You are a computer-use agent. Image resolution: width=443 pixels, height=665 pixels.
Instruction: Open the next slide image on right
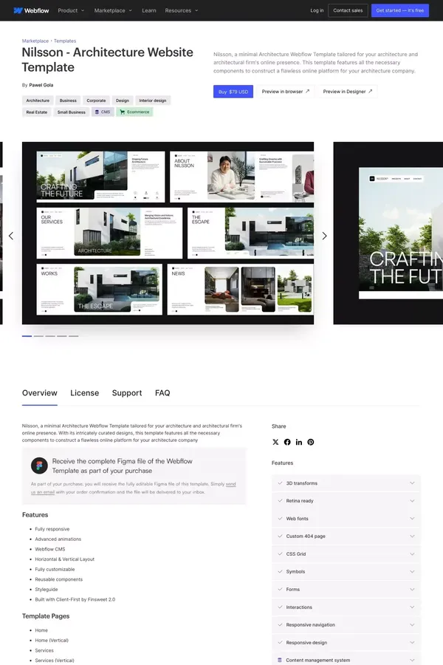tap(388, 233)
